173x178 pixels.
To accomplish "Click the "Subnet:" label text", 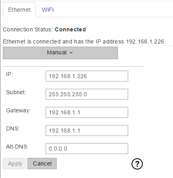I will (16, 92).
